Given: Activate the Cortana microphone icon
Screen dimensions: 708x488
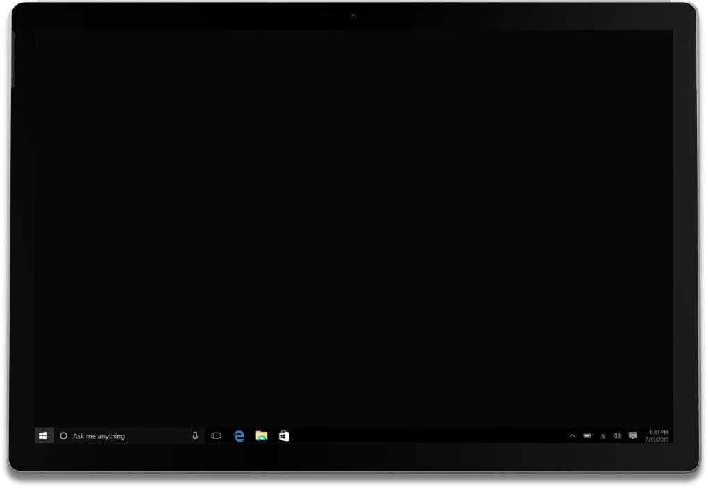Looking at the screenshot, I should [195, 436].
